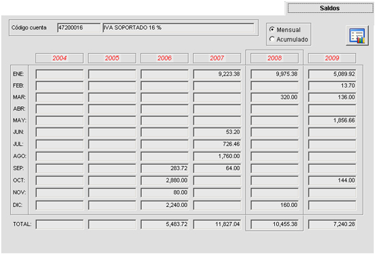Click the 64.00 cell for SEP 2007
Image resolution: width=375 pixels, height=254 pixels.
click(x=217, y=168)
